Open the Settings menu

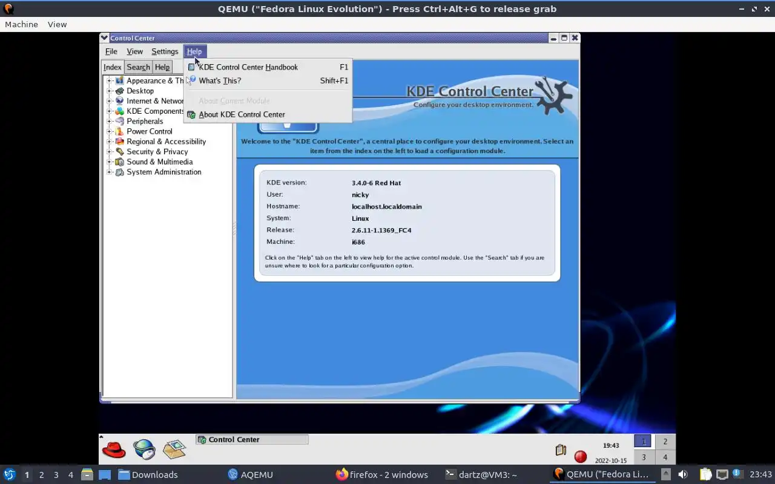[165, 51]
